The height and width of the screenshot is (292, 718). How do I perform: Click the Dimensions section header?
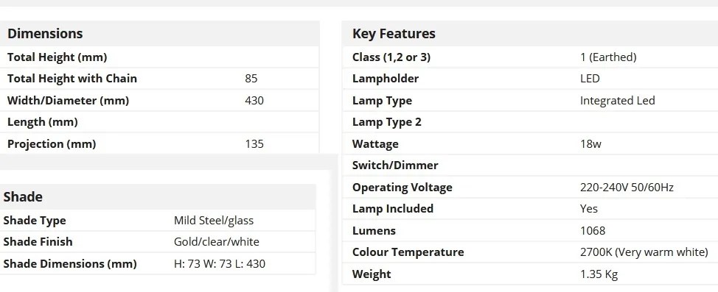[45, 33]
